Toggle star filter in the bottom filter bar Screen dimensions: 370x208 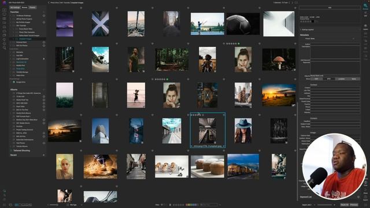(x=179, y=205)
